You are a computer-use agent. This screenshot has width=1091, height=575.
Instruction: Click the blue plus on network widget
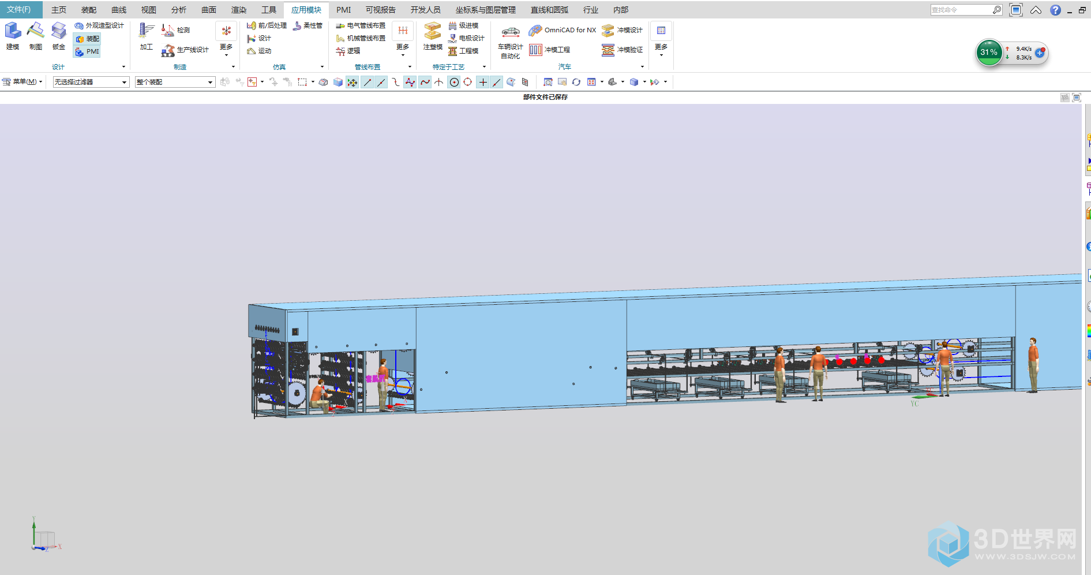click(1040, 53)
